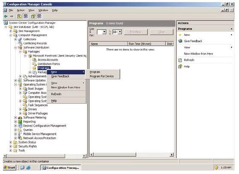Image resolution: width=239 pixels, height=174 pixels.
Task: Click the Forward arrow toolbar icon
Action: pyautogui.click(x=12, y=16)
